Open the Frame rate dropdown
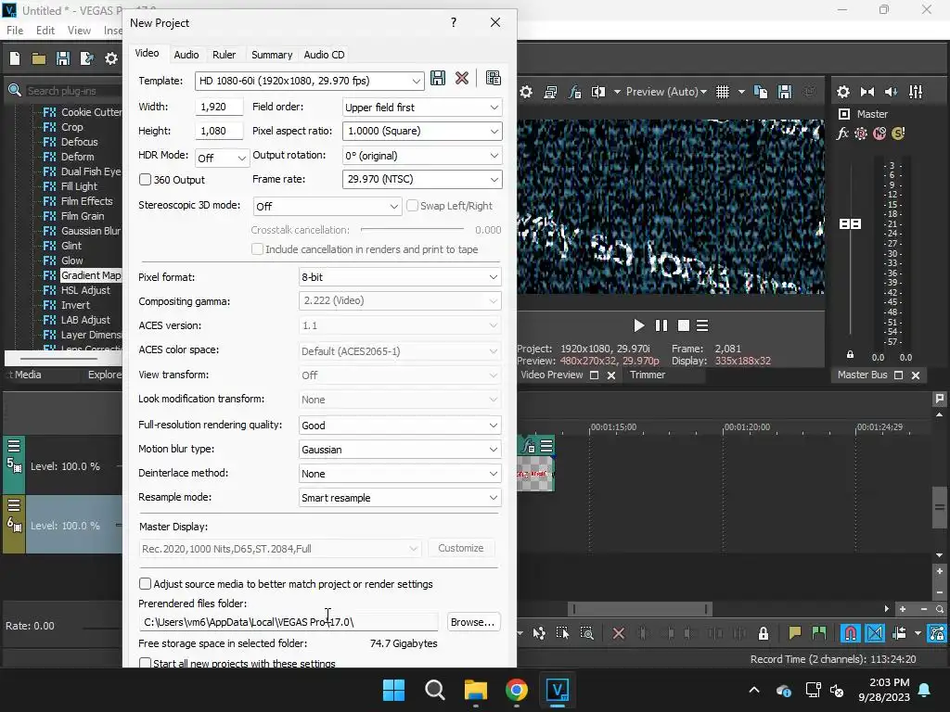The height and width of the screenshot is (712, 950). tap(422, 179)
